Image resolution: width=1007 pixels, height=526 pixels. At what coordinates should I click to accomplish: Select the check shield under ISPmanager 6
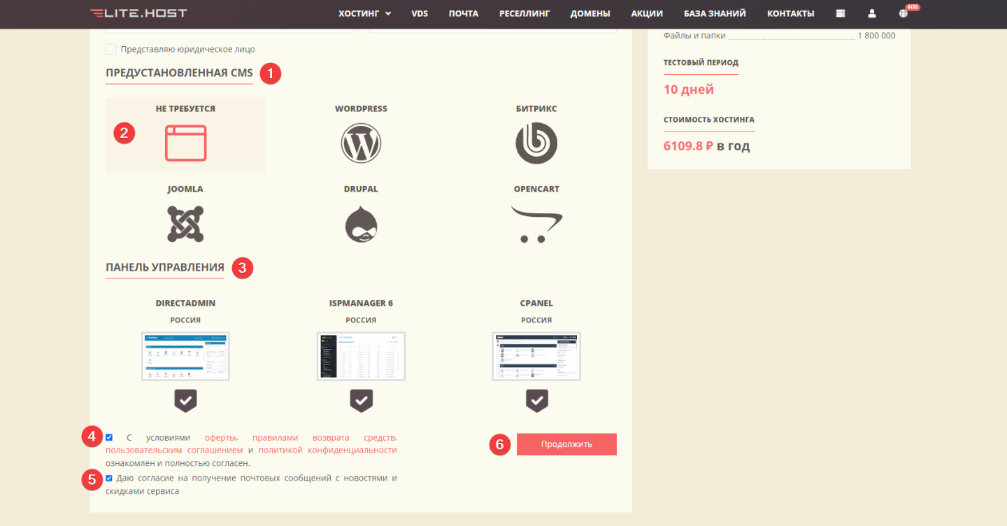361,401
